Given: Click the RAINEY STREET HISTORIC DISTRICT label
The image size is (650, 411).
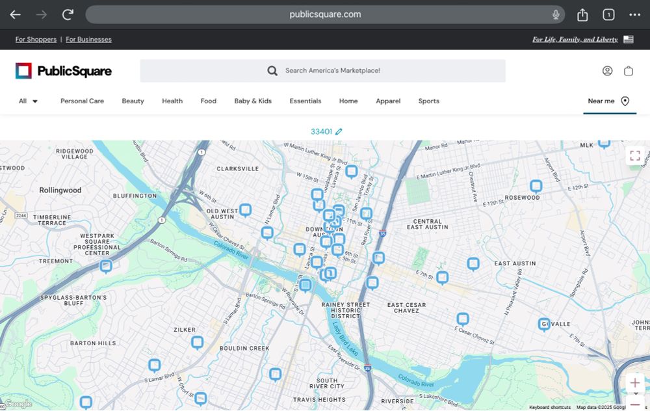Looking at the screenshot, I should (x=346, y=310).
